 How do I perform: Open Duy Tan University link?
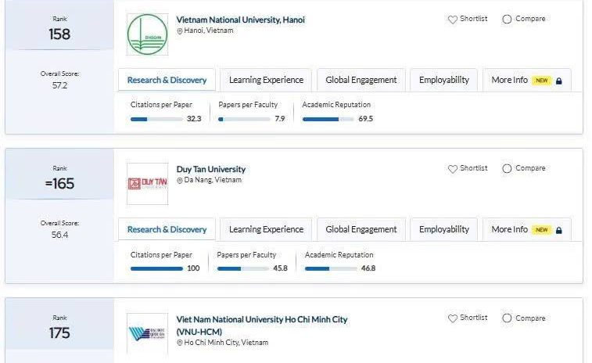(x=211, y=169)
